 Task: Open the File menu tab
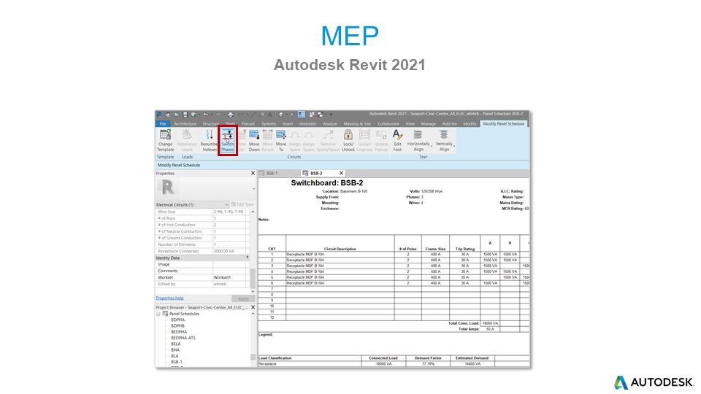163,124
